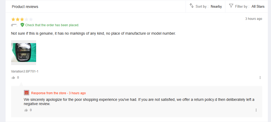Click the store response text
The height and width of the screenshot is (122, 271).
coord(139,102)
